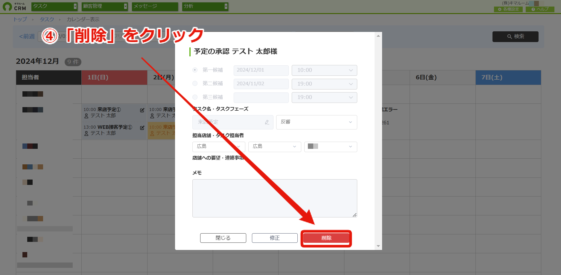Open the 10:00 time dropdown for first candidate

click(x=324, y=70)
